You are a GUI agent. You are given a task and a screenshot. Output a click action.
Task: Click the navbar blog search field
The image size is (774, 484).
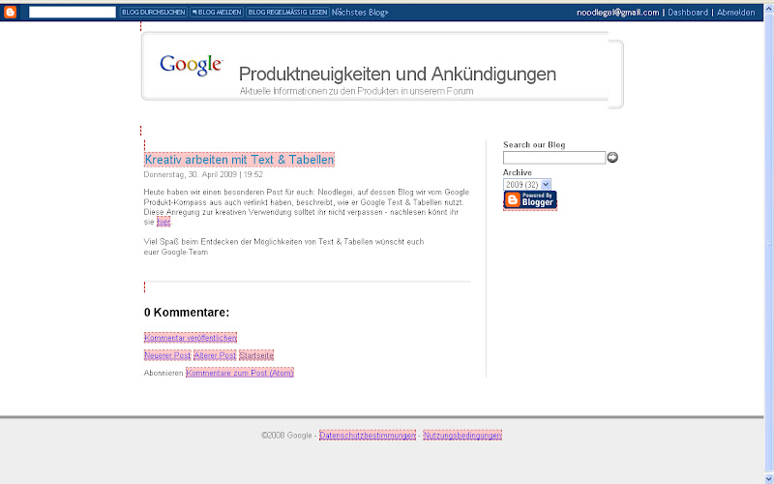(72, 13)
